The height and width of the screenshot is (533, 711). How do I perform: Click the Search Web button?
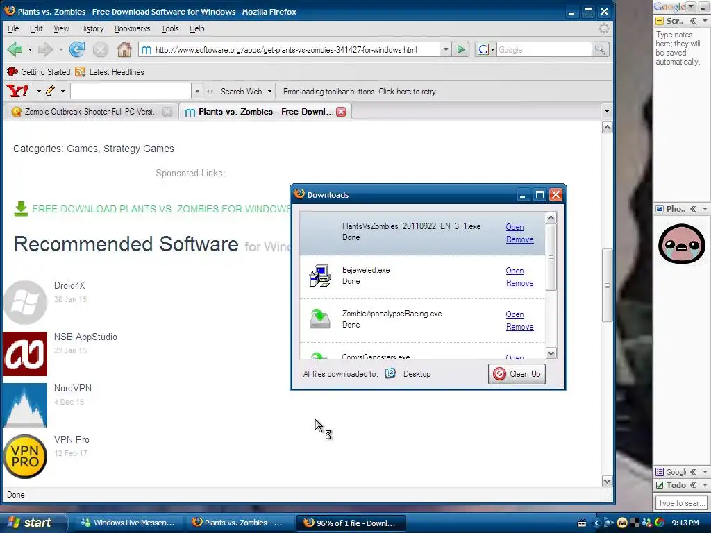click(x=241, y=91)
